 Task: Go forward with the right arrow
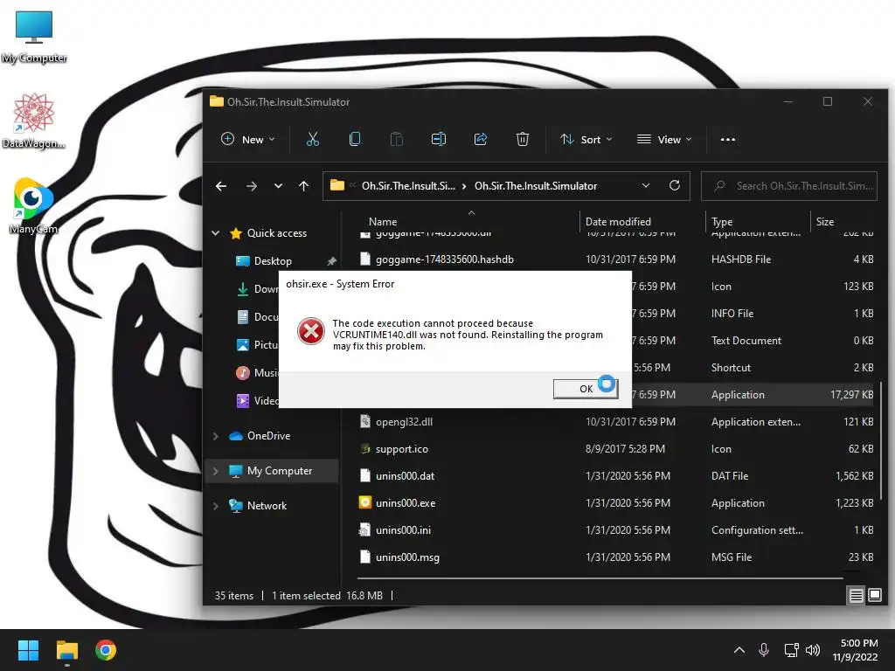tap(251, 186)
